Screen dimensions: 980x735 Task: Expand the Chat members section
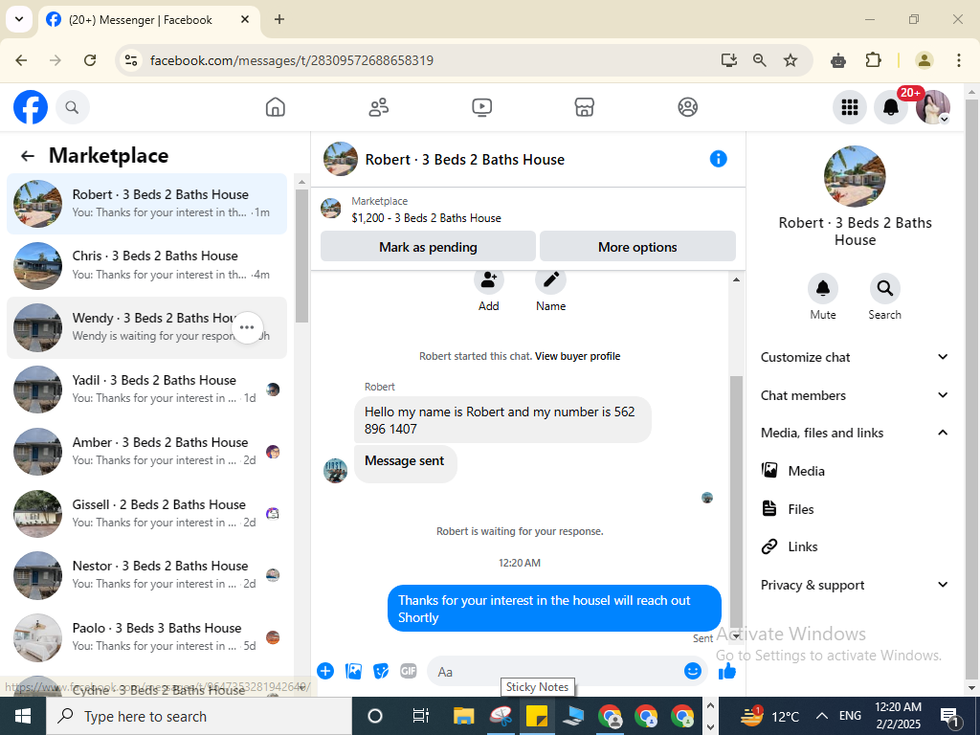855,395
